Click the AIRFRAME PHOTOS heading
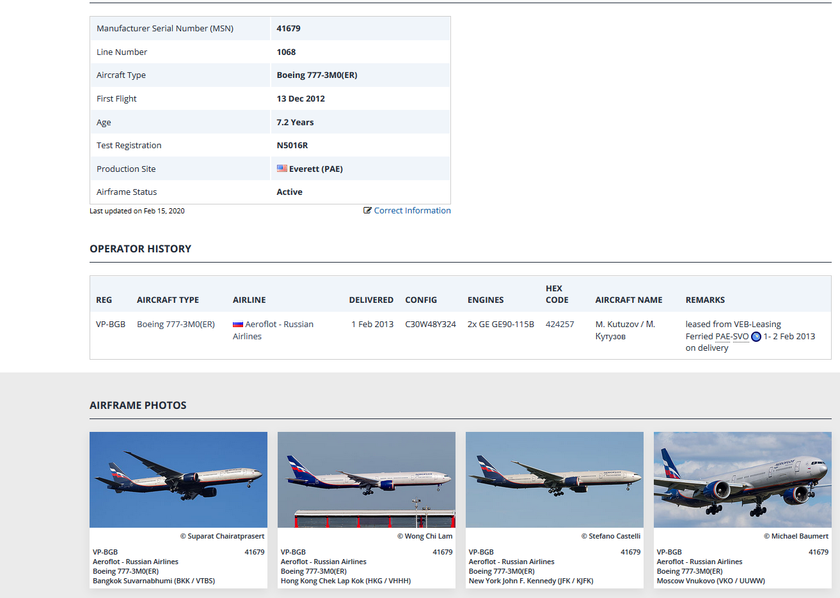Viewport: 840px width, 598px height. point(138,405)
